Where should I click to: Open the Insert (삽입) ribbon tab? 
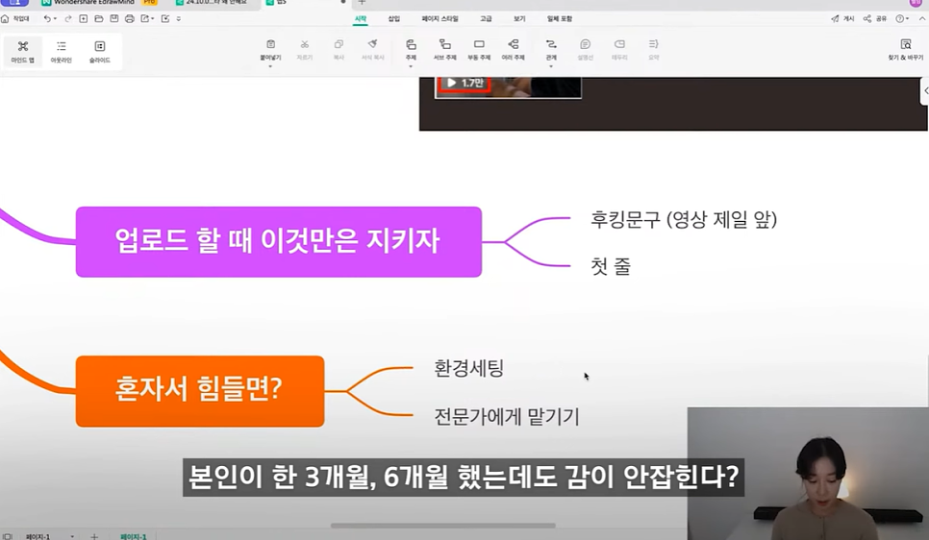394,19
